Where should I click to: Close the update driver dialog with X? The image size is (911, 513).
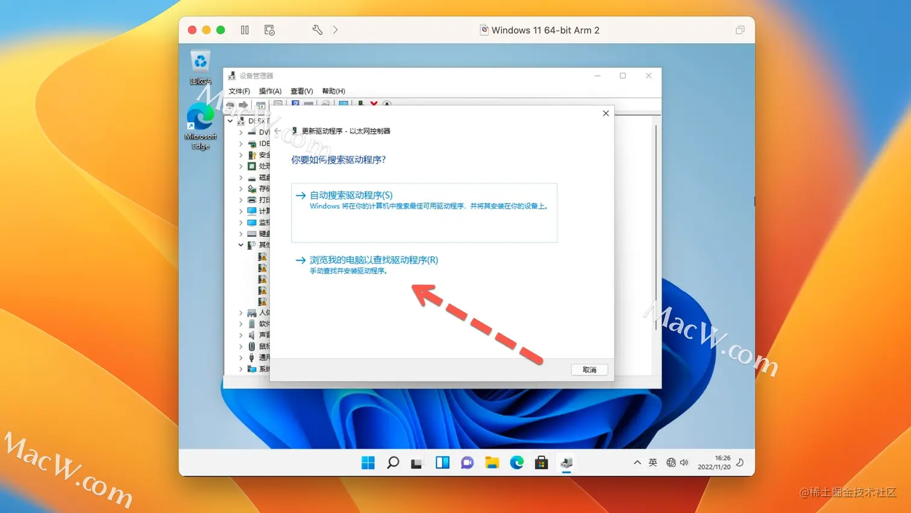[x=606, y=113]
